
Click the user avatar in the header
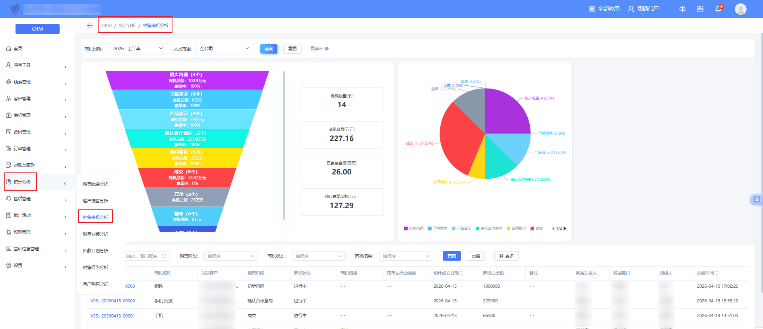(740, 9)
